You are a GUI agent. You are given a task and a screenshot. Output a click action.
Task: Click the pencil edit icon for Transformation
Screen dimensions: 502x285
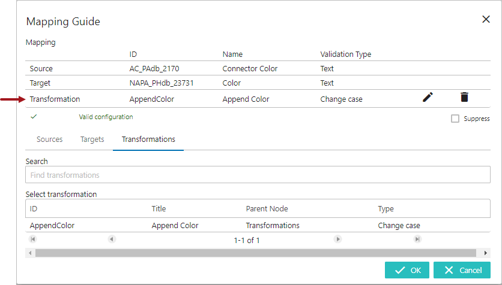[428, 98]
